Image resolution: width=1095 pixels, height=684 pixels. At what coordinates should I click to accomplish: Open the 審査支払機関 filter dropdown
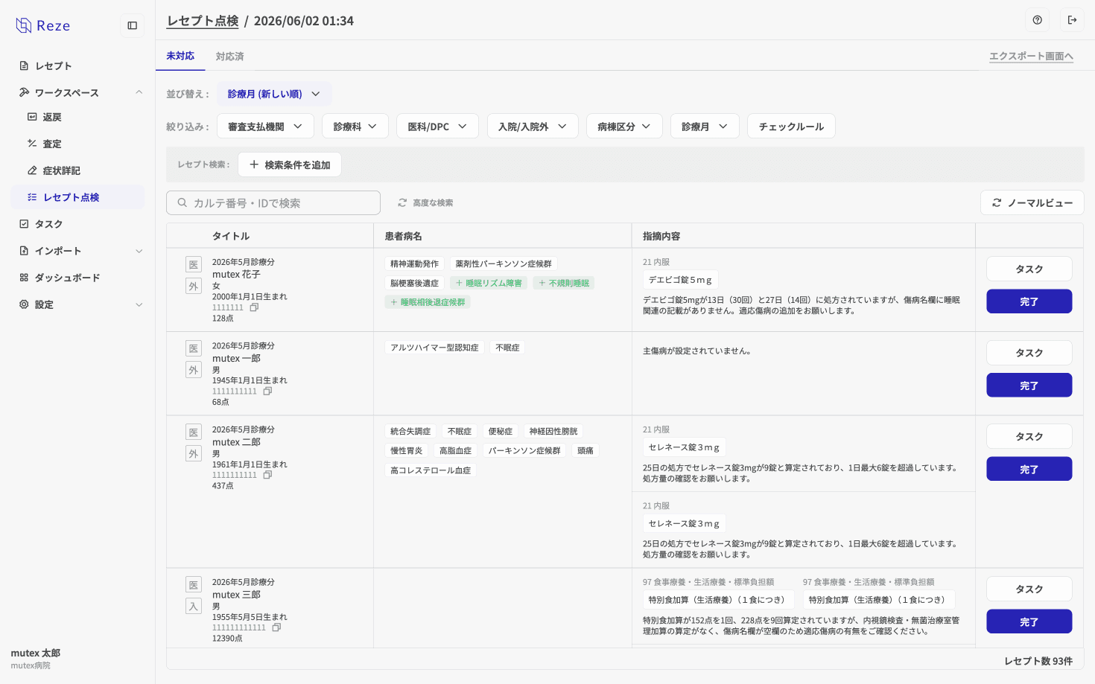265,127
